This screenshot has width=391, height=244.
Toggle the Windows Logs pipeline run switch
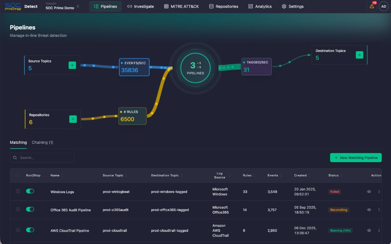point(30,191)
